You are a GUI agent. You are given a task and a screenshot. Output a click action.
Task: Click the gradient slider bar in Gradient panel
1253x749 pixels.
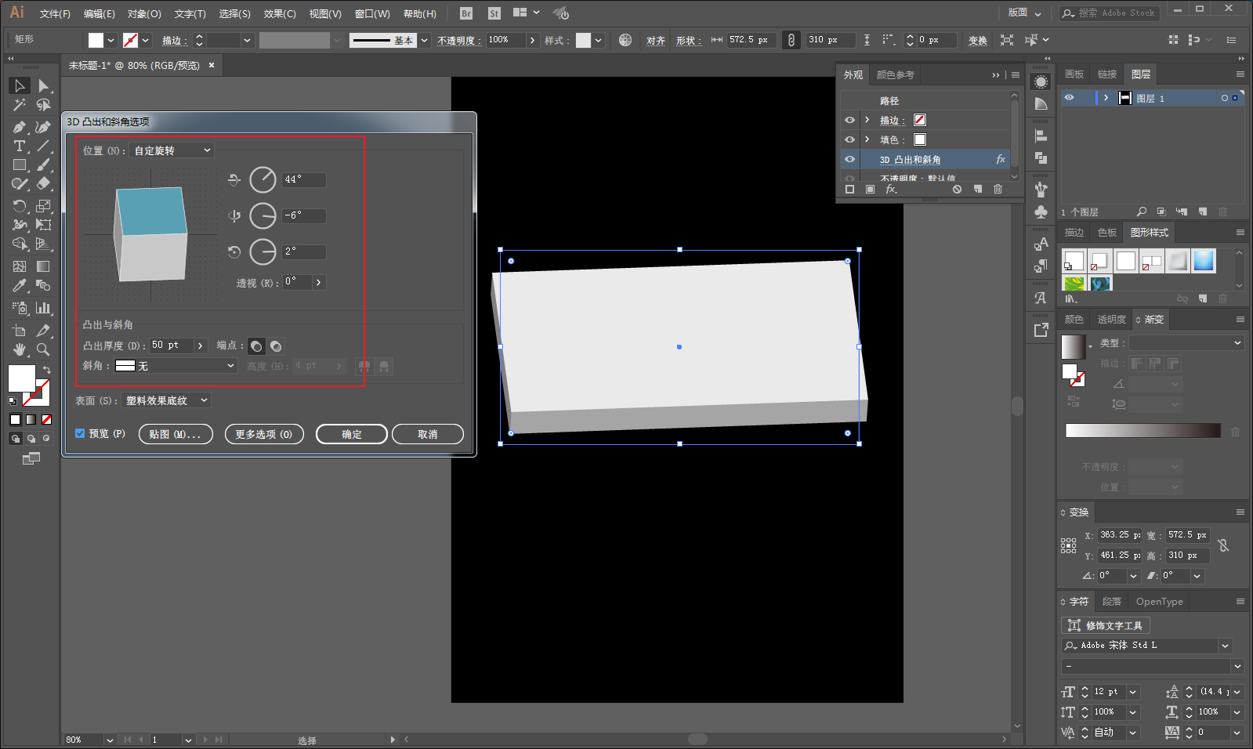(x=1143, y=430)
